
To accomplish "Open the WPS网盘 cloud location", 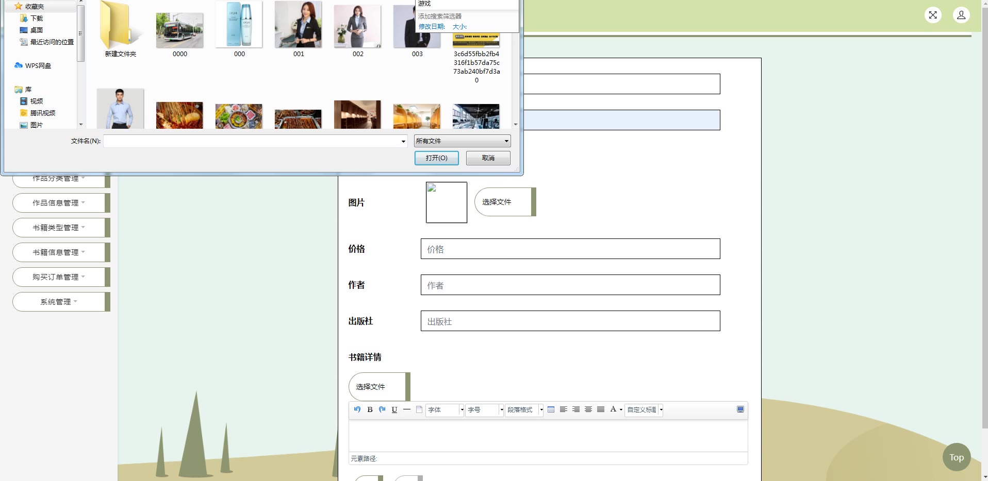I will 33,65.
